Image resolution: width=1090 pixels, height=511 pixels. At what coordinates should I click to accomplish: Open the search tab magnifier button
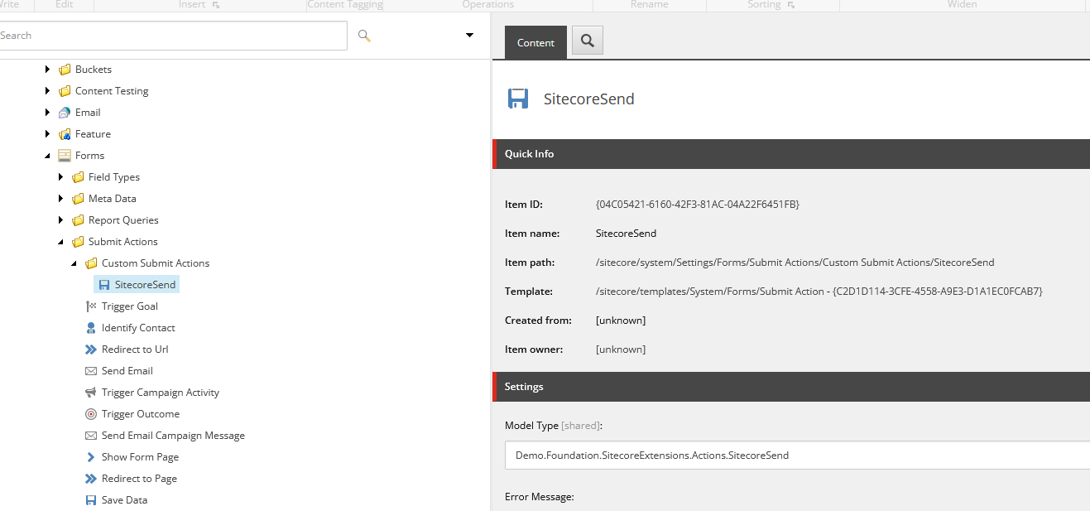[x=588, y=41]
